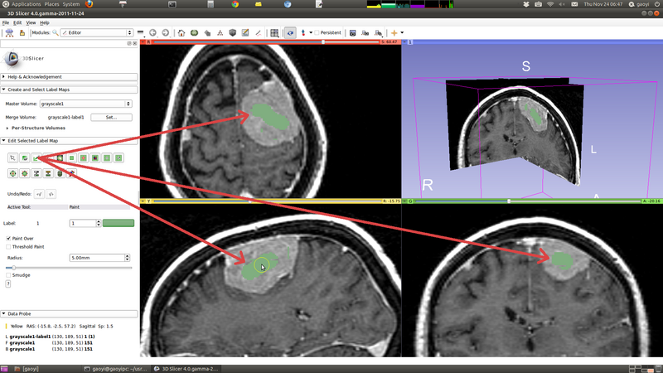Open the View menu
Viewport: 663px width, 373px height.
[31, 22]
